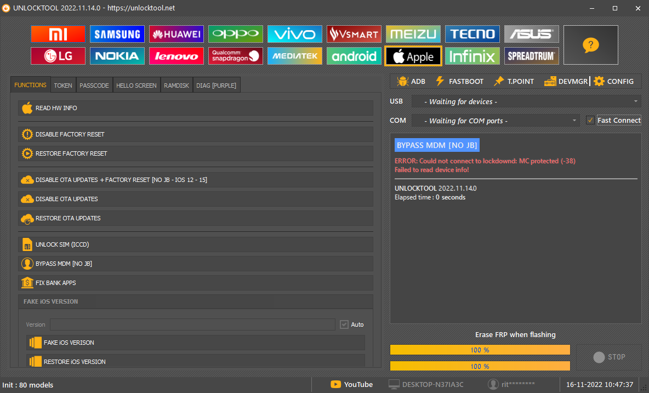The image size is (649, 393).
Task: Select the MediaTek brand logo
Action: point(295,56)
